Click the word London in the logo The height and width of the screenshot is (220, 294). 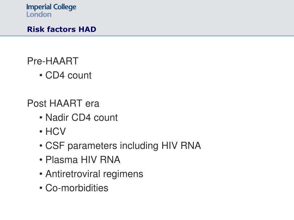[39, 14]
